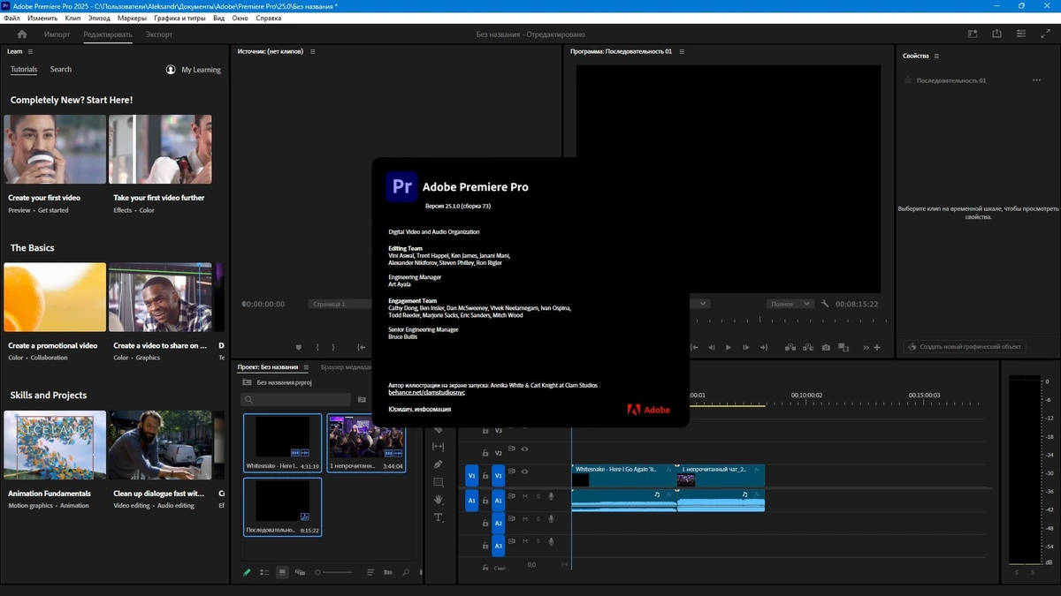Switch project panel to icon view
The width and height of the screenshot is (1061, 596).
click(x=283, y=572)
